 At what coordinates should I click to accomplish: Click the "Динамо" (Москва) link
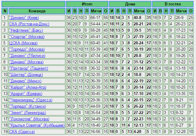pyautogui.click(x=26, y=62)
